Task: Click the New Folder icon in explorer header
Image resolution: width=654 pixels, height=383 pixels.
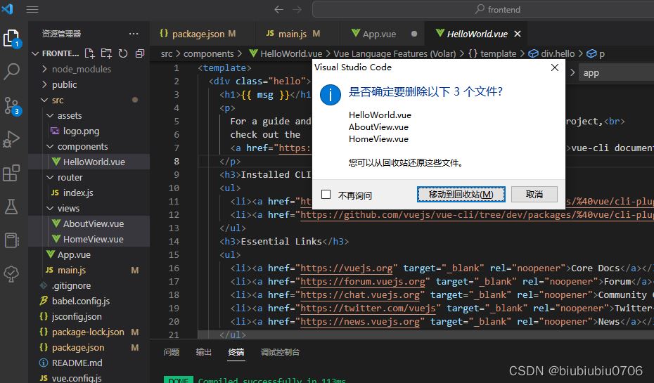Action: pyautogui.click(x=106, y=53)
